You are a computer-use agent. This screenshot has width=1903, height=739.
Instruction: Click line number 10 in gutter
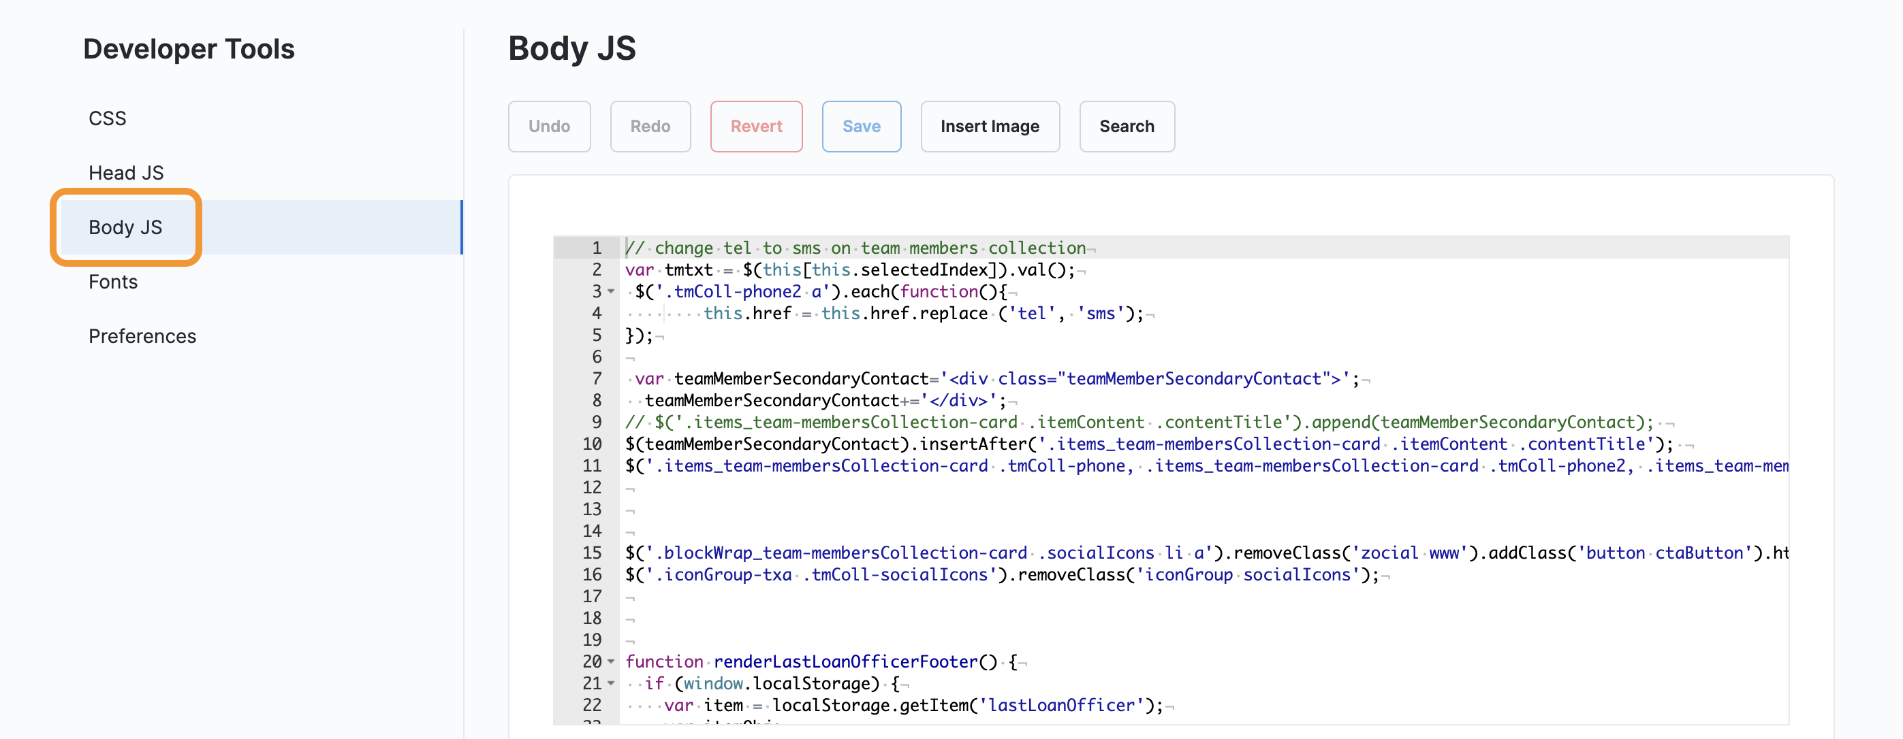[592, 444]
